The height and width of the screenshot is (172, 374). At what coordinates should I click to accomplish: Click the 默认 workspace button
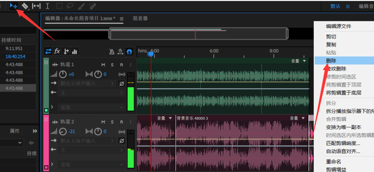tap(335, 6)
